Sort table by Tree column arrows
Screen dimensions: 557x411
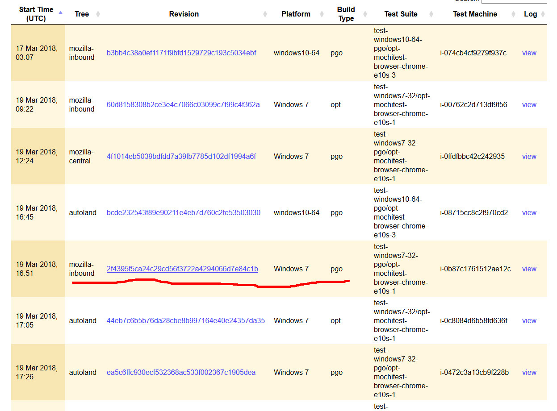(x=98, y=14)
